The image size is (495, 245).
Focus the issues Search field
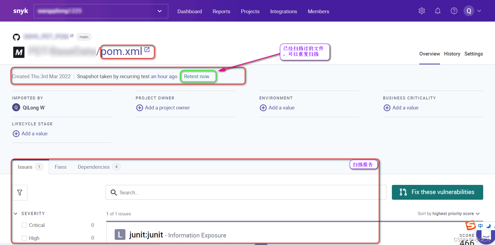coord(246,192)
